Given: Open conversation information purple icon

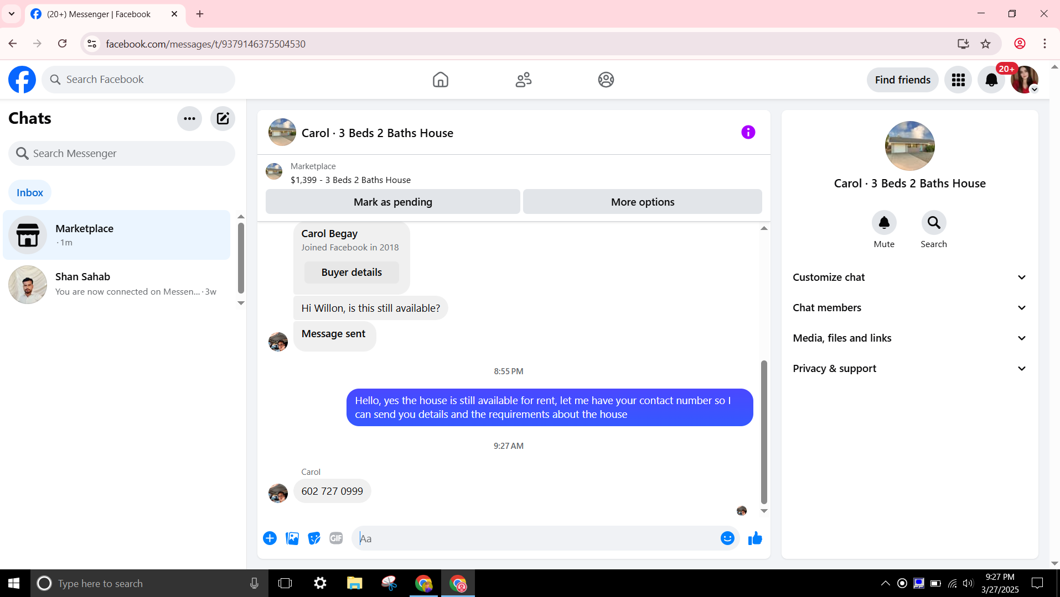Looking at the screenshot, I should point(748,132).
